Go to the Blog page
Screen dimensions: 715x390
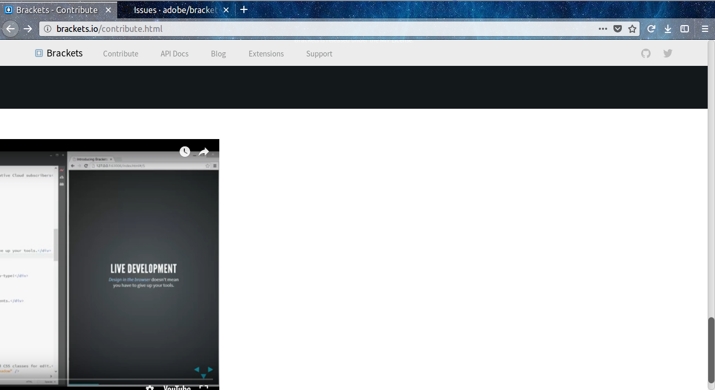(218, 54)
